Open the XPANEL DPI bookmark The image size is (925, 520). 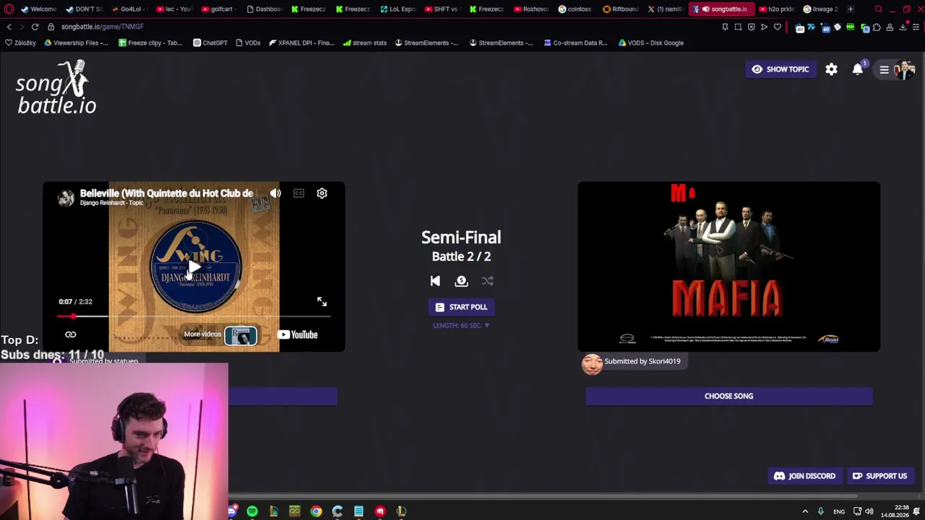pos(301,43)
